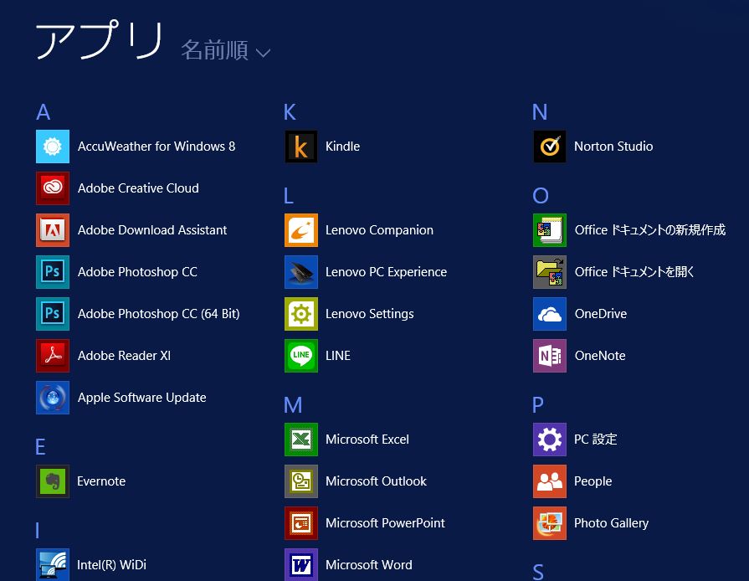Open Lenovo PC Experience icon
This screenshot has height=581, width=749.
pyautogui.click(x=301, y=272)
